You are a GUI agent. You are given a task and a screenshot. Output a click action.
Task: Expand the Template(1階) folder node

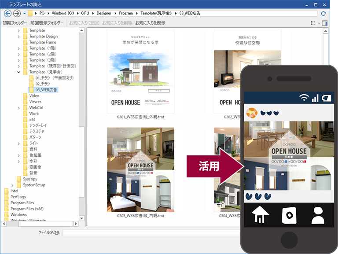[18, 48]
